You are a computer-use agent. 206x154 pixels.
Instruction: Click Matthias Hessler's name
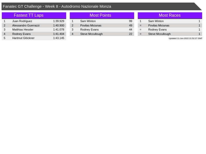(x=23, y=30)
